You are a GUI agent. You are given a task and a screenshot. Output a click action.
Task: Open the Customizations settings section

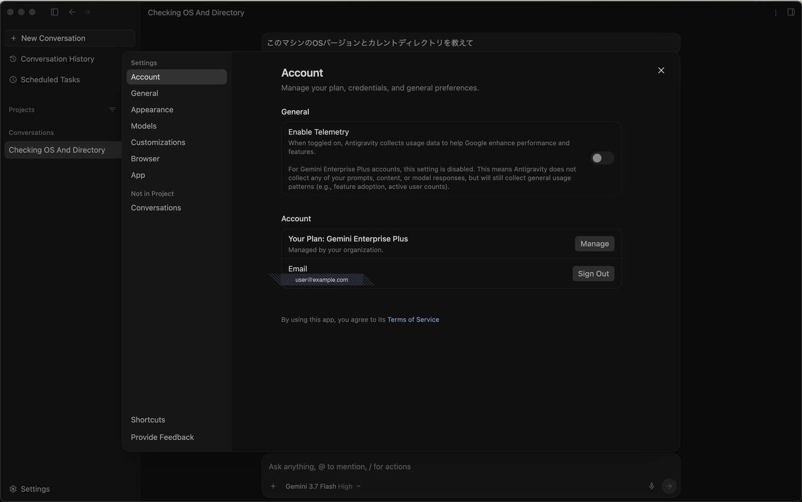click(176, 142)
